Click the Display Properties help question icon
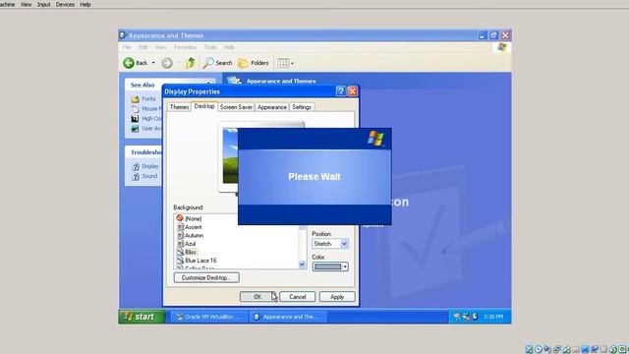Screen dimensions: 629x354 (341, 91)
